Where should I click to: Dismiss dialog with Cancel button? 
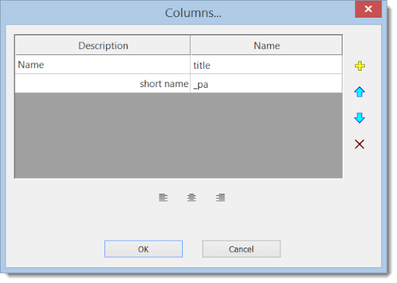coord(241,249)
